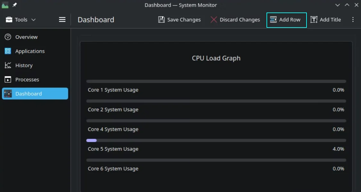Maximize the System Monitor window
Viewport: 361px width, 192px height.
coord(347,5)
